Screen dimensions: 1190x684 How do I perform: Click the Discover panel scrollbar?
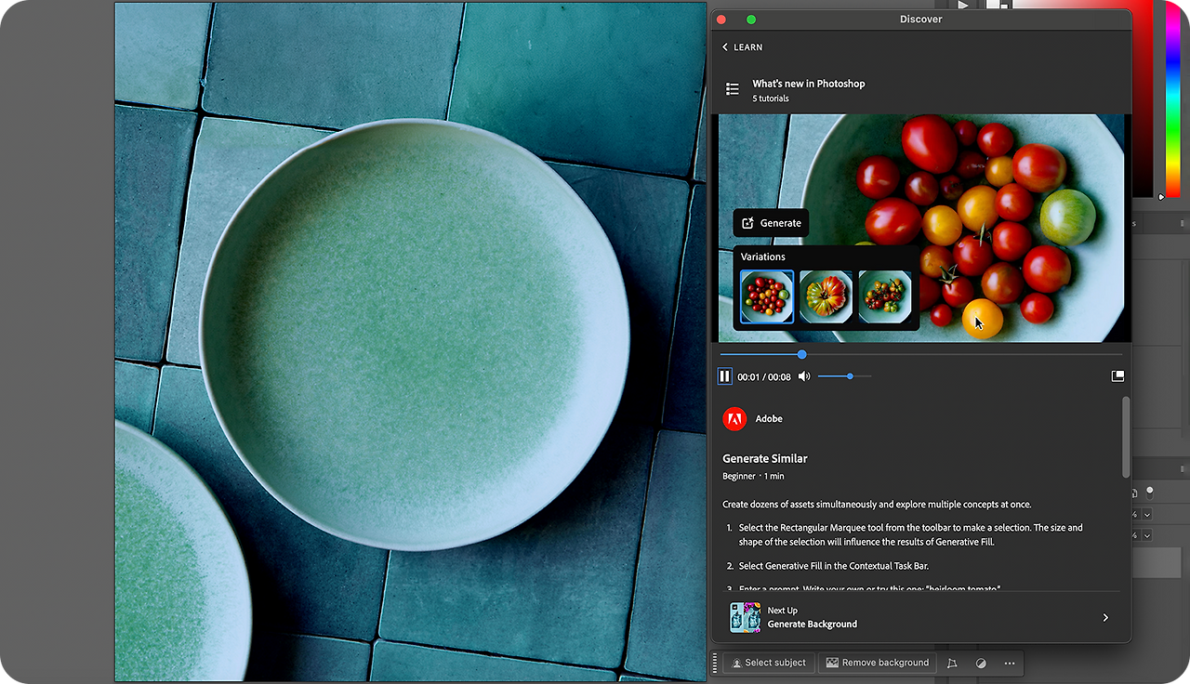tap(1126, 438)
